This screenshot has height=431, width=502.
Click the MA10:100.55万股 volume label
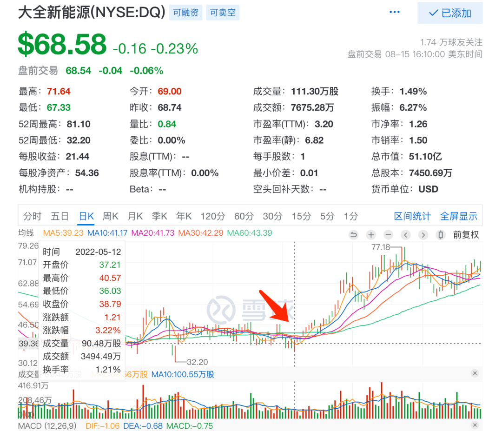[x=183, y=374]
